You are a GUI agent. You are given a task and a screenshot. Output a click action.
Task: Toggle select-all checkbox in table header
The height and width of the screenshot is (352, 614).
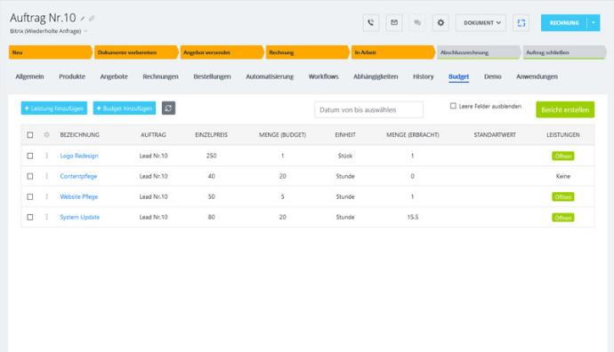[30, 135]
